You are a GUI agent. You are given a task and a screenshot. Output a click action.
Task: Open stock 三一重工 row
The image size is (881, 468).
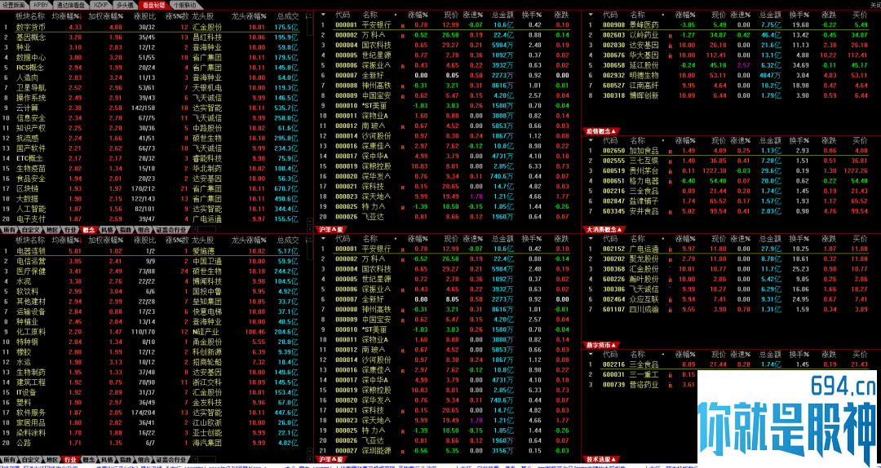tap(640, 375)
